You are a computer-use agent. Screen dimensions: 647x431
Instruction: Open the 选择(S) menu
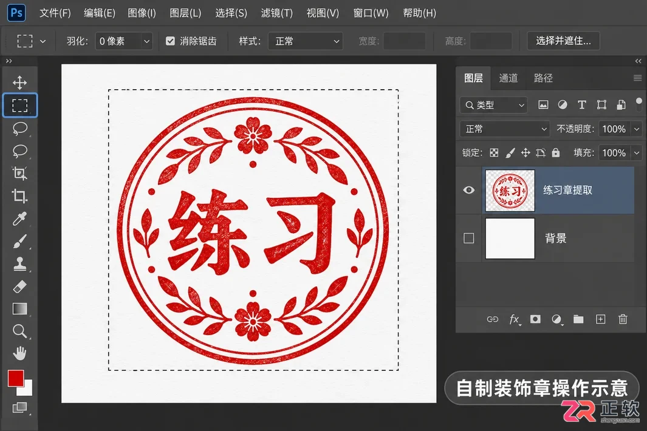coord(231,13)
